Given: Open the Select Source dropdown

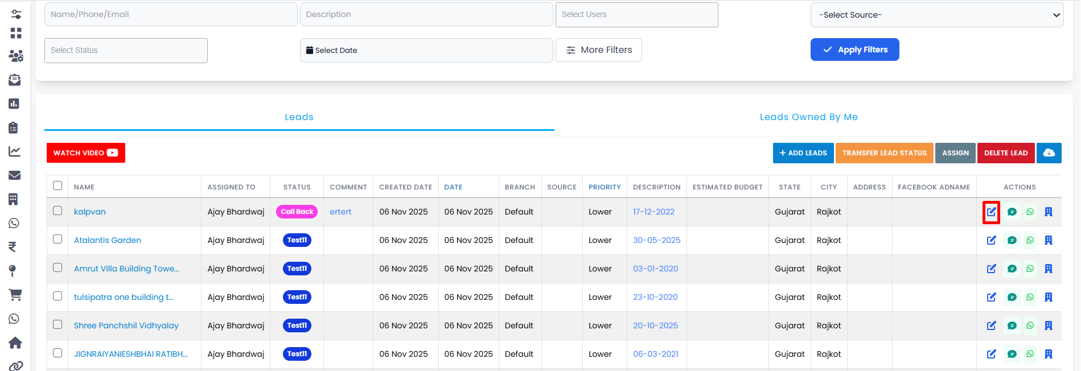Looking at the screenshot, I should (936, 15).
